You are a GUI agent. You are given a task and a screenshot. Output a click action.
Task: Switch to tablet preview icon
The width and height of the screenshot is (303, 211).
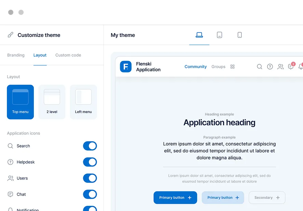(x=219, y=35)
